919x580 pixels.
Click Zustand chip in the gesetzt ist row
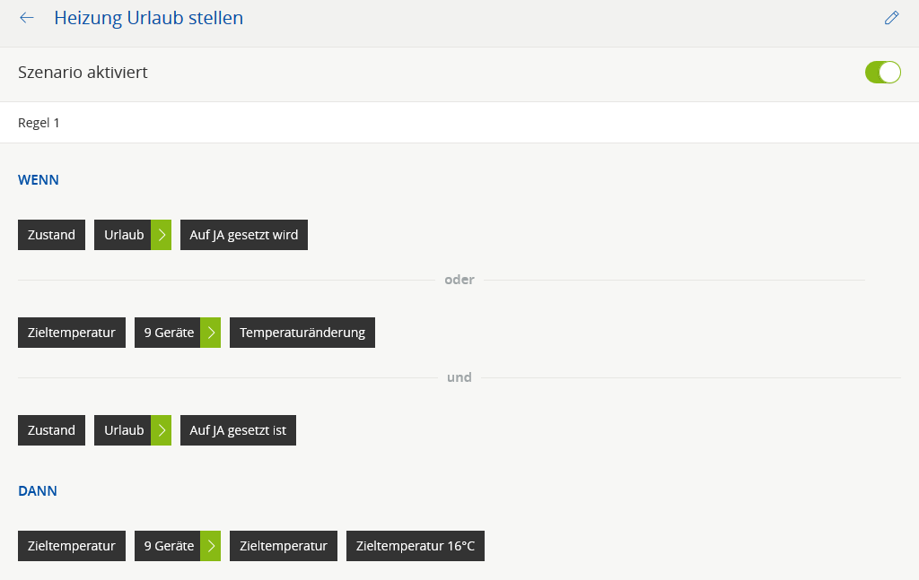51,430
